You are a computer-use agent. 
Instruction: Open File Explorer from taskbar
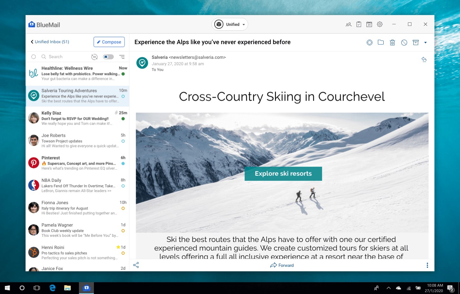(x=67, y=288)
